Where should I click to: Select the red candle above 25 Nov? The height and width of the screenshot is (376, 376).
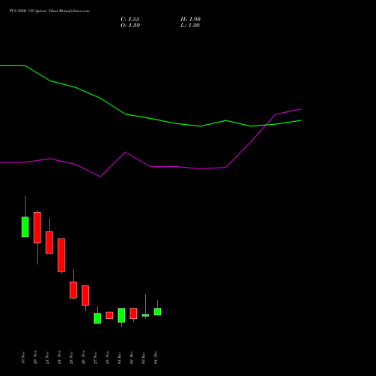(73, 290)
